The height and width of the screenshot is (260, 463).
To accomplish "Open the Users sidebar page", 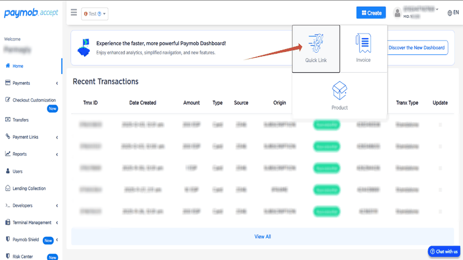I will pos(17,171).
